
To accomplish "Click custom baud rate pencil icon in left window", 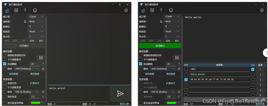I will coord(25,22).
